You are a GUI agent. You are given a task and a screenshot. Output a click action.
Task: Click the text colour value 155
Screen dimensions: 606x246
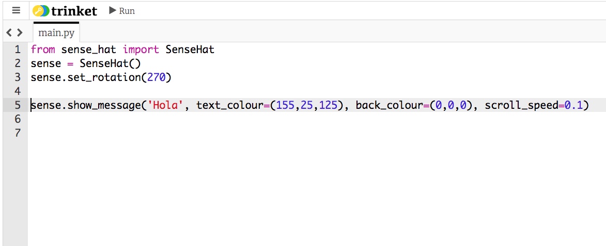(285, 105)
